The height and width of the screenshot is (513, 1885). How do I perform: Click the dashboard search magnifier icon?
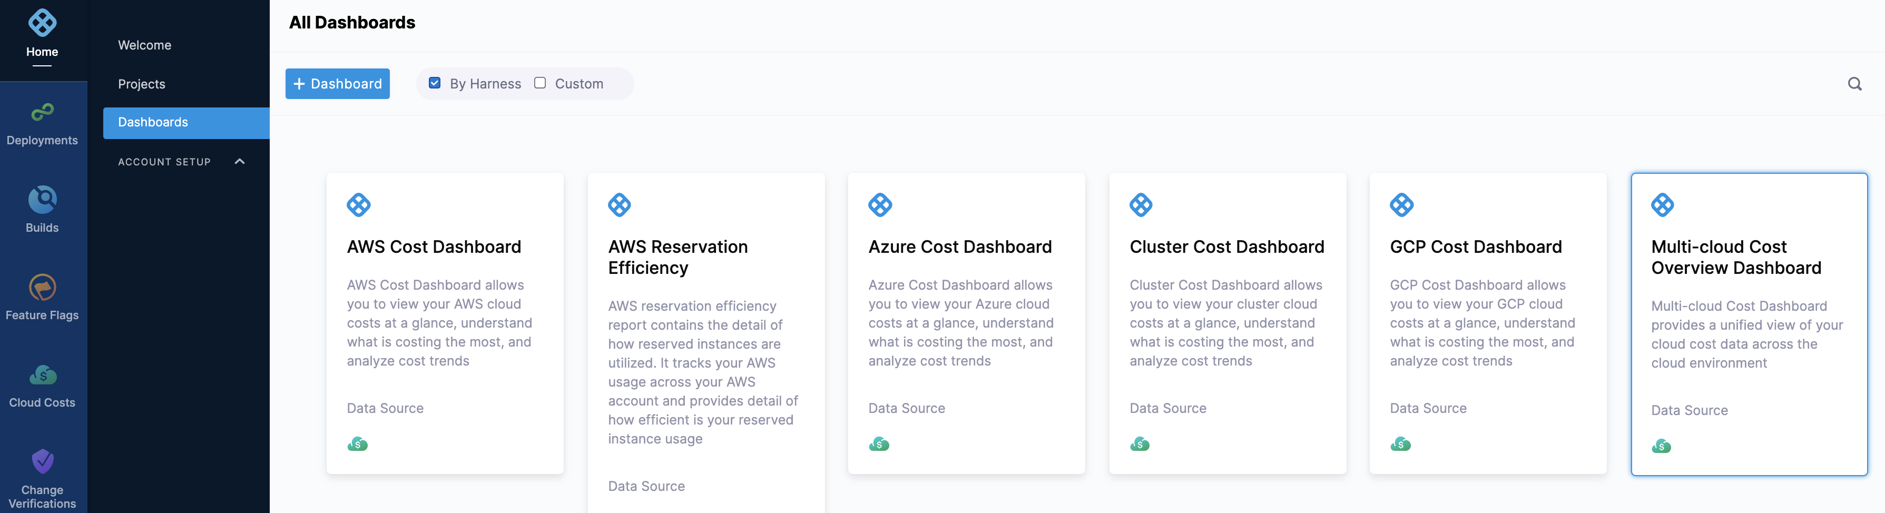1853,84
